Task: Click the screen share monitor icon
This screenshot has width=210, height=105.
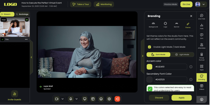Action: pos(85,99)
